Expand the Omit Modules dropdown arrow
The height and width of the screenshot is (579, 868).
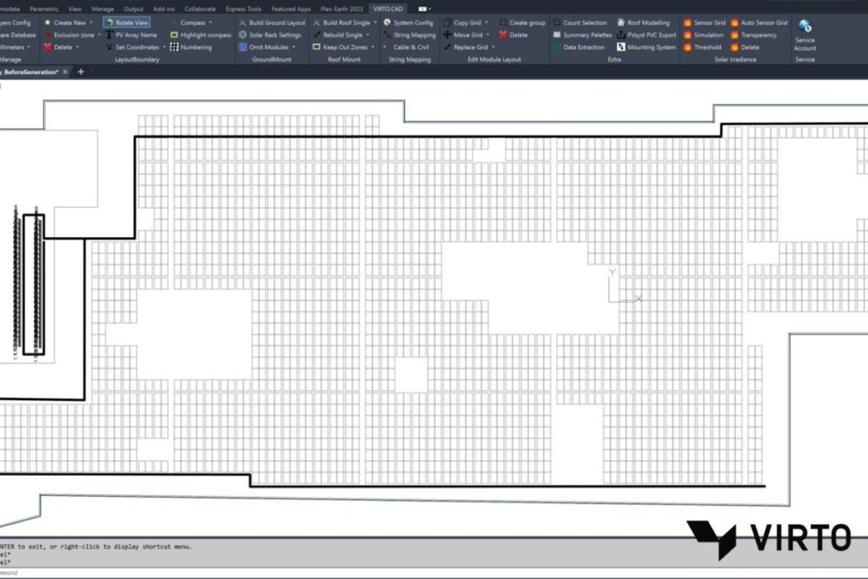293,47
